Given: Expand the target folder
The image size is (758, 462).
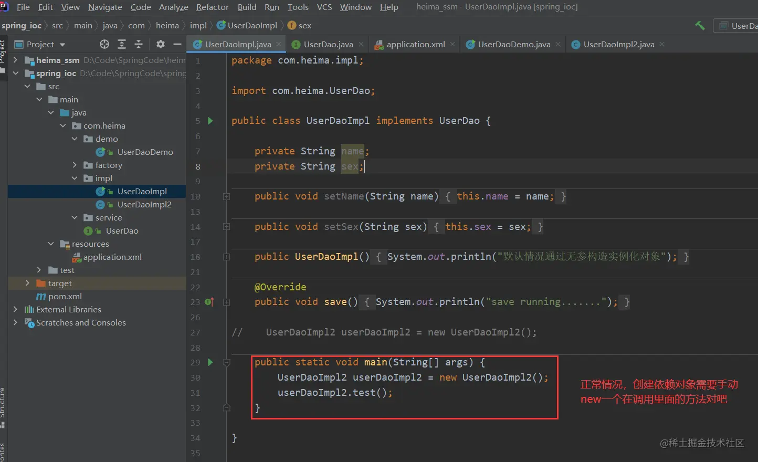Looking at the screenshot, I should 27,283.
